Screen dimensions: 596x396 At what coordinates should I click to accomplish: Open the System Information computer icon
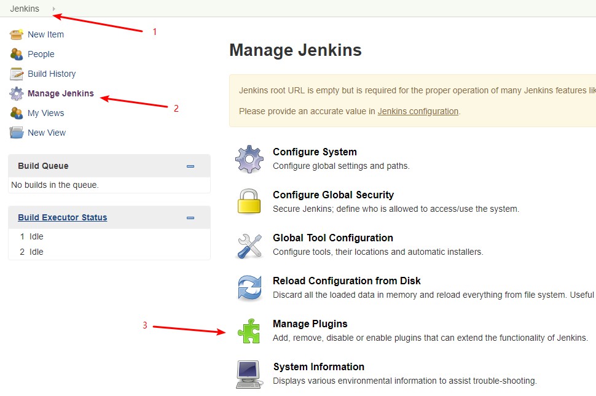point(249,375)
